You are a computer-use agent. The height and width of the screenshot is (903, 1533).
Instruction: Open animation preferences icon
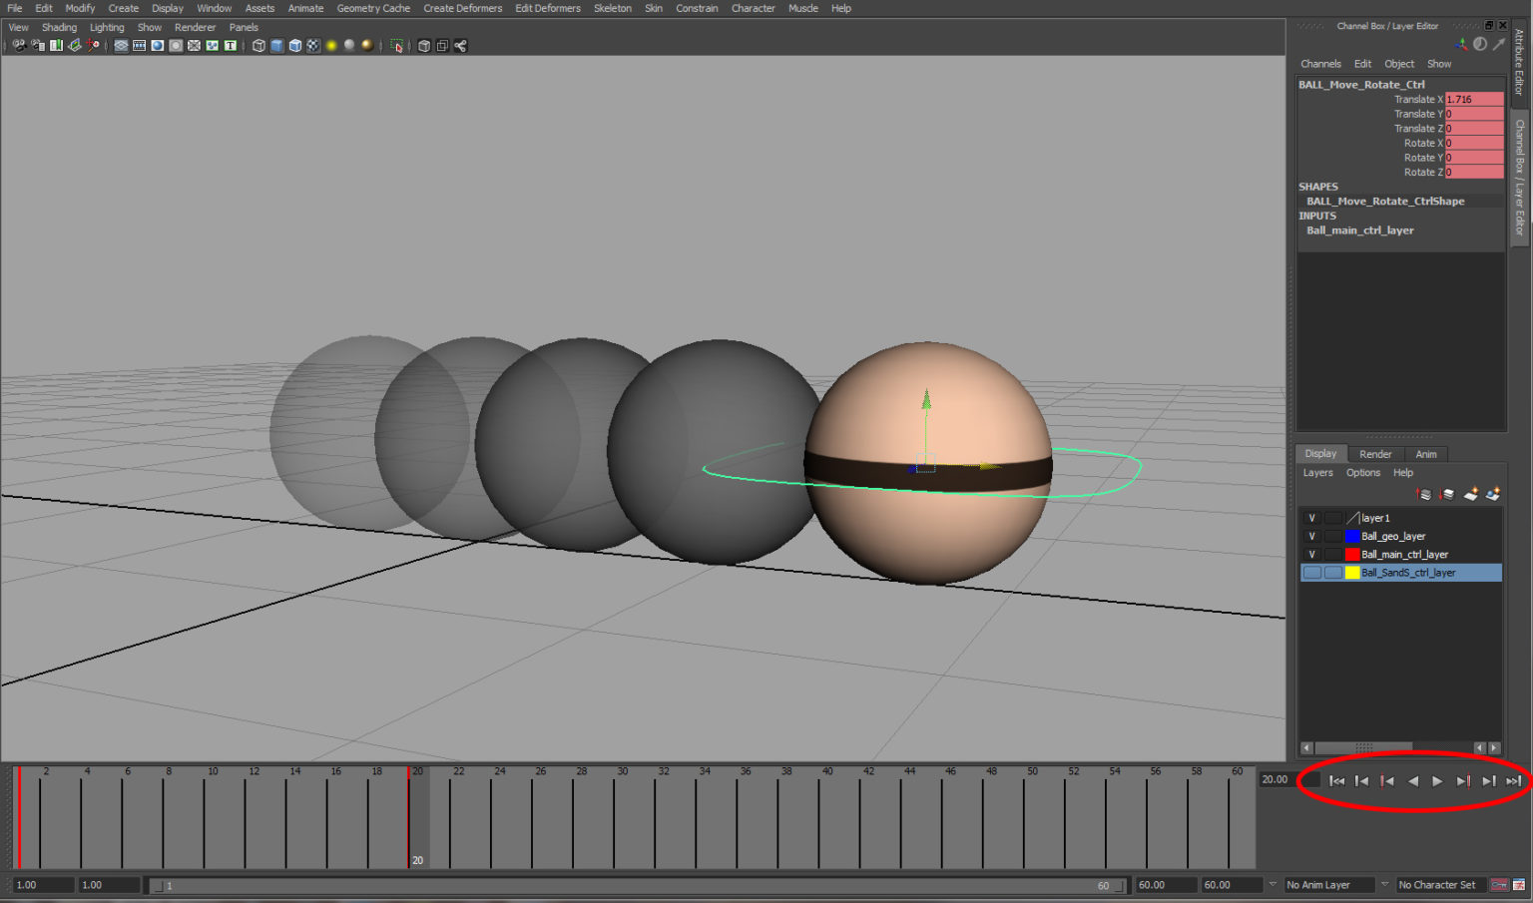pyautogui.click(x=1519, y=885)
